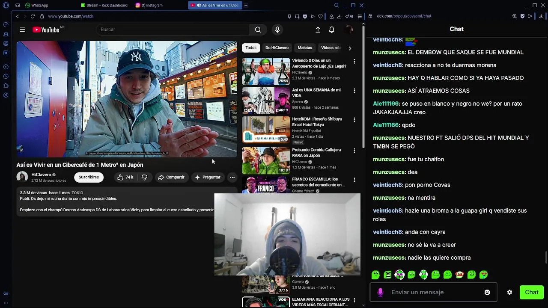Open Easy Setup sliders icon

tap(360, 16)
